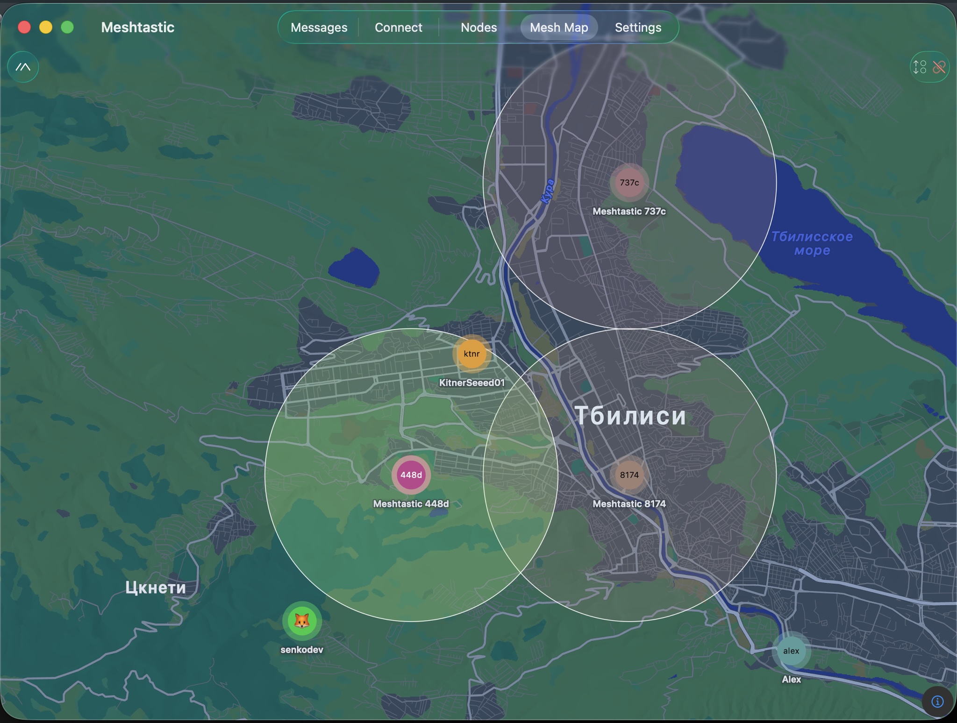957x723 pixels.
Task: Click the green window zoom button
Action: (67, 28)
